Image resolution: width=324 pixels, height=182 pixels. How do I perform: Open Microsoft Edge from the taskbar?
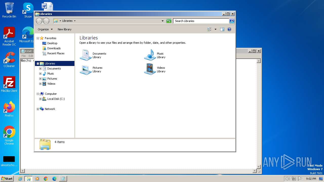54,179
